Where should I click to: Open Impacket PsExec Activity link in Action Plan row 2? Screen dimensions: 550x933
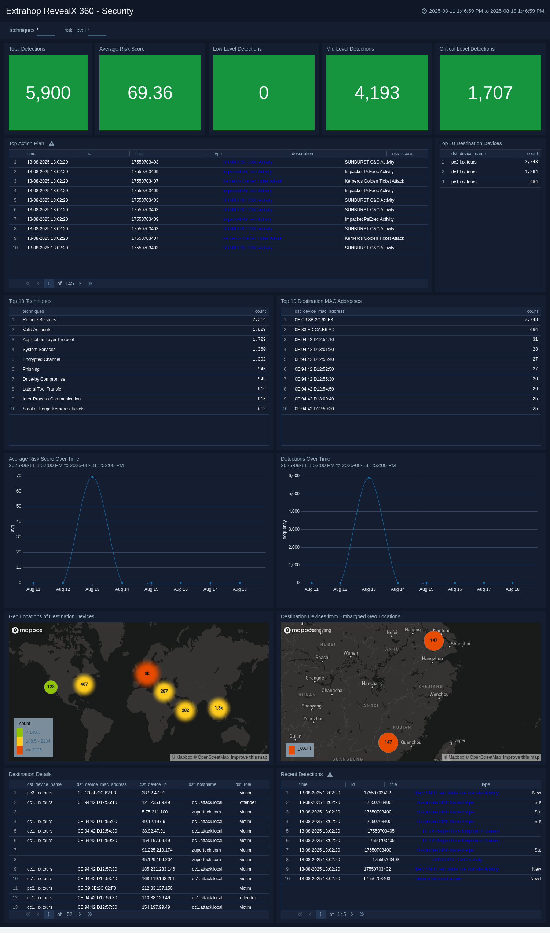[247, 172]
